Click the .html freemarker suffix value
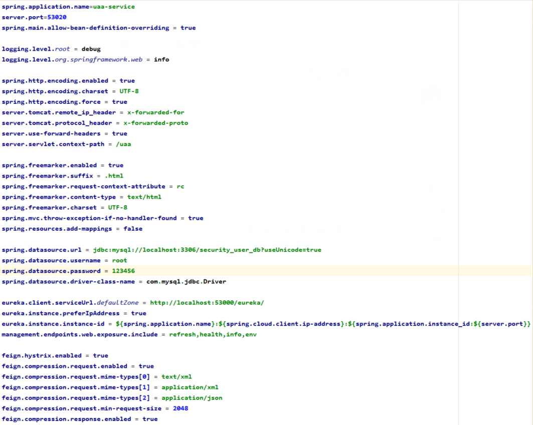The width and height of the screenshot is (533, 425). coord(114,176)
